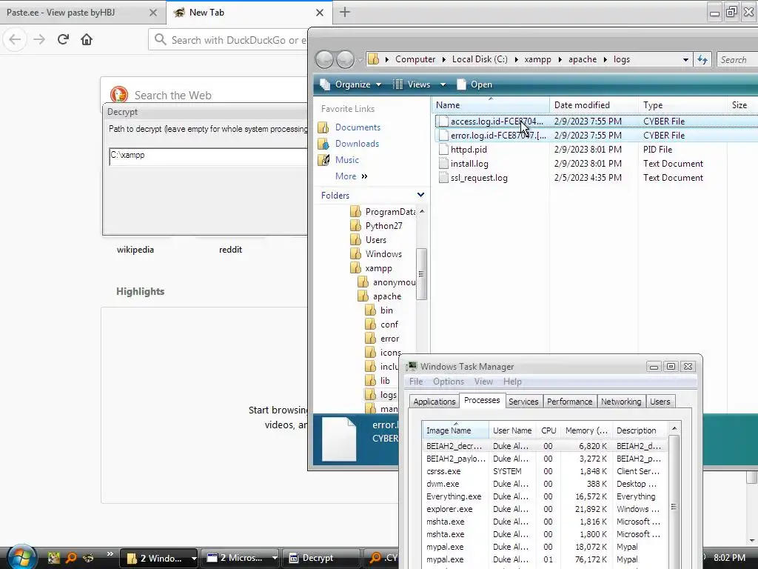
Task: Open Music favorite link
Action: (x=347, y=160)
